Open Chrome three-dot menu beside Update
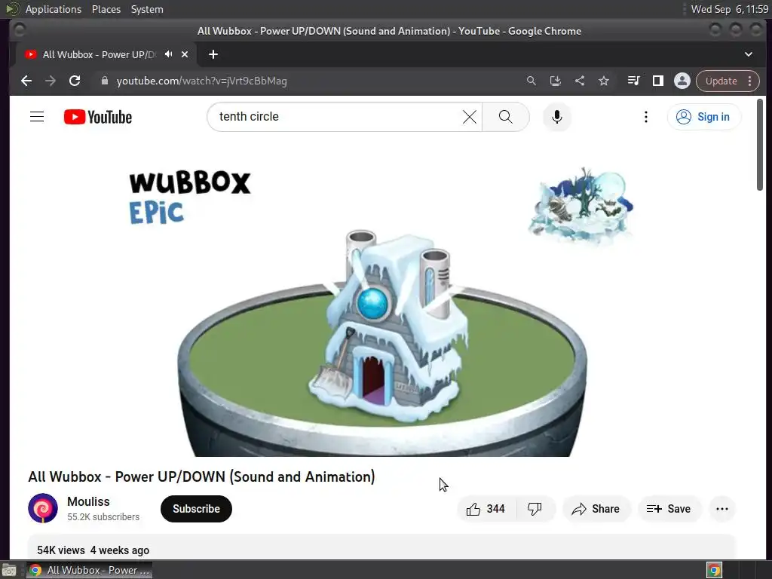This screenshot has width=772, height=579. point(750,81)
